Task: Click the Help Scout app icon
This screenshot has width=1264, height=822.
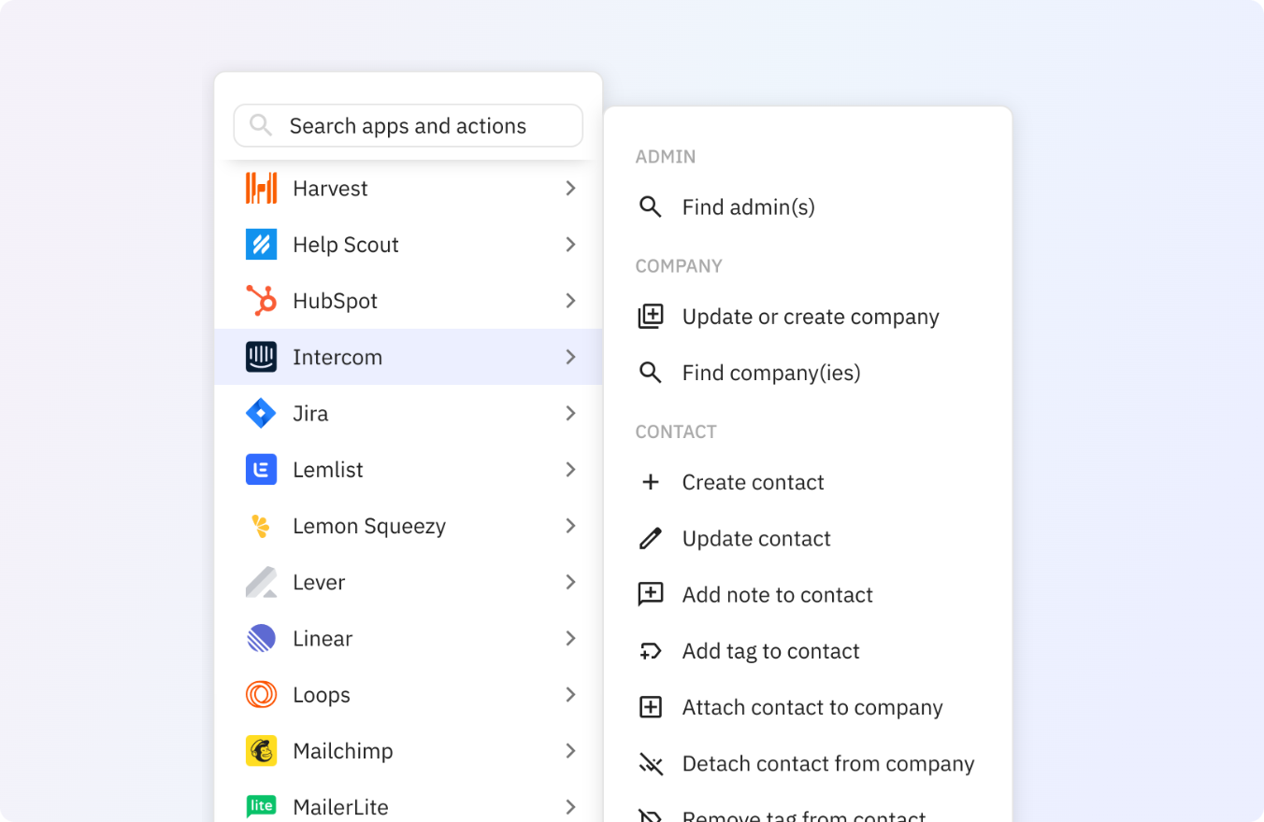Action: (261, 245)
